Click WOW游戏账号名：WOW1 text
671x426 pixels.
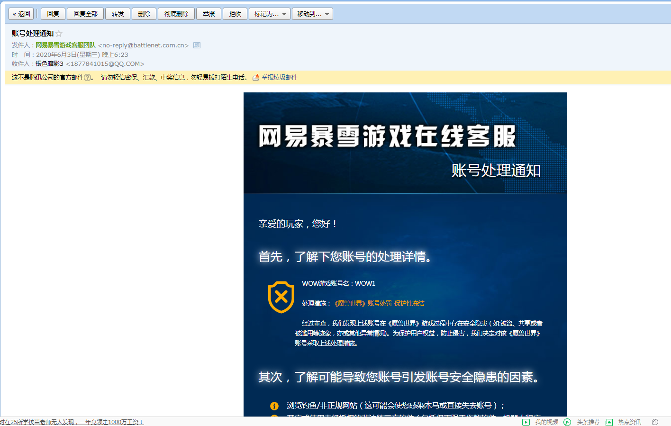(338, 284)
